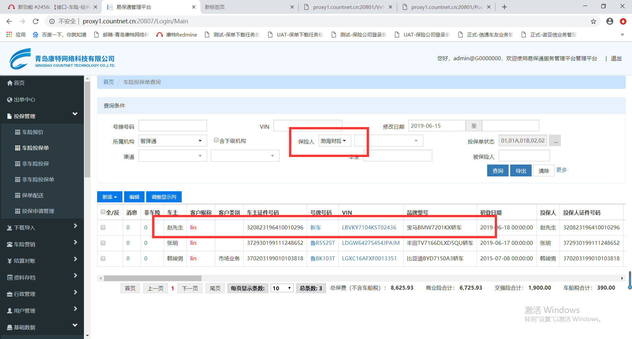The height and width of the screenshot is (339, 632).
Task: Click the 退出 logout link
Action: [x=616, y=58]
